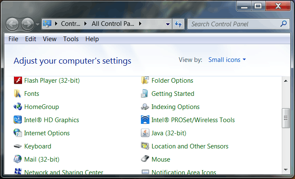Screen dimensions: 295x179
Task: Click the All Control Pa... breadcrumb segment
Action: click(113, 24)
